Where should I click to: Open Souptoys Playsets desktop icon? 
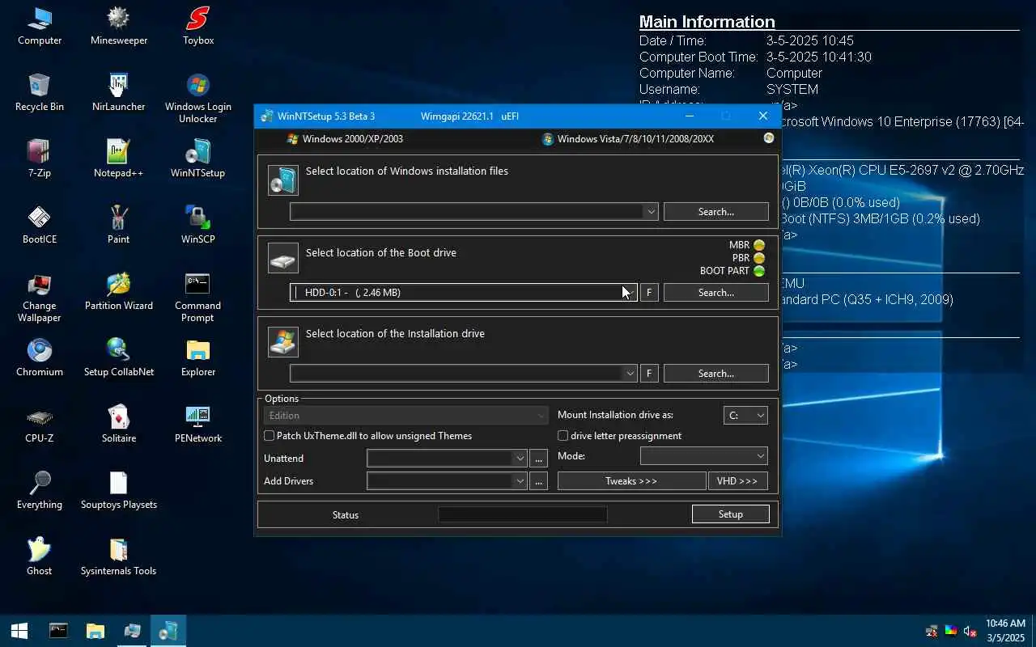point(118,490)
